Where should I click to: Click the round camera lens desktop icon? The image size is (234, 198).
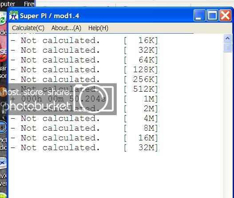[x=3, y=128]
